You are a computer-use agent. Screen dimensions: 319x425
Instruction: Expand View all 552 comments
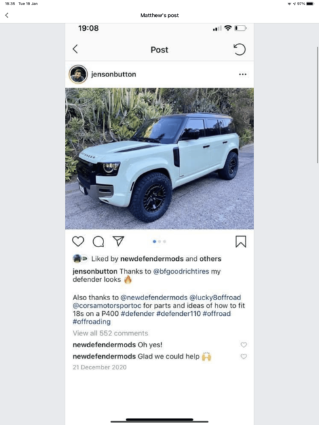[x=110, y=333]
